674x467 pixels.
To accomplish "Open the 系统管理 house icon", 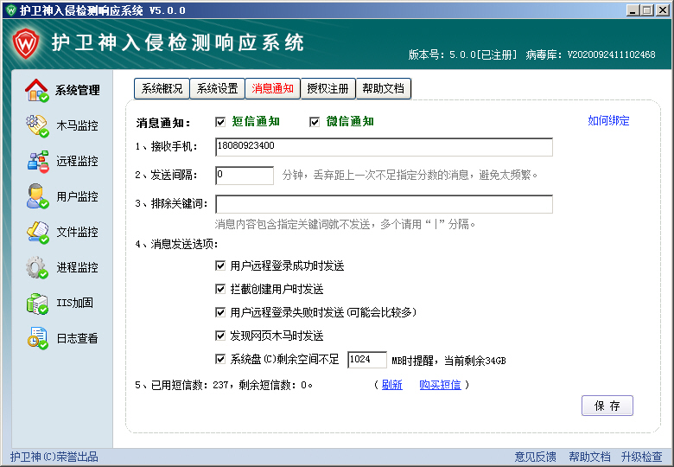I will coord(37,90).
